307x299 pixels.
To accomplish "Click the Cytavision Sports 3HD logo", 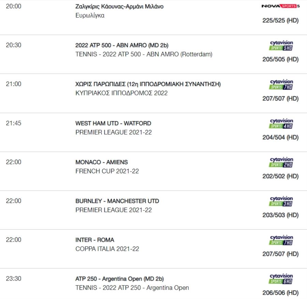I will pos(281,201).
